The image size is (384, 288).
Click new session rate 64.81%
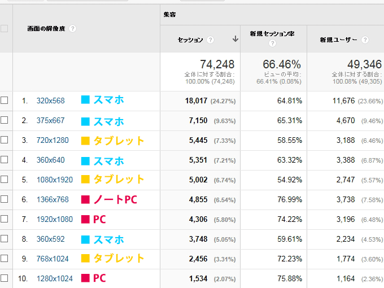tap(290, 101)
